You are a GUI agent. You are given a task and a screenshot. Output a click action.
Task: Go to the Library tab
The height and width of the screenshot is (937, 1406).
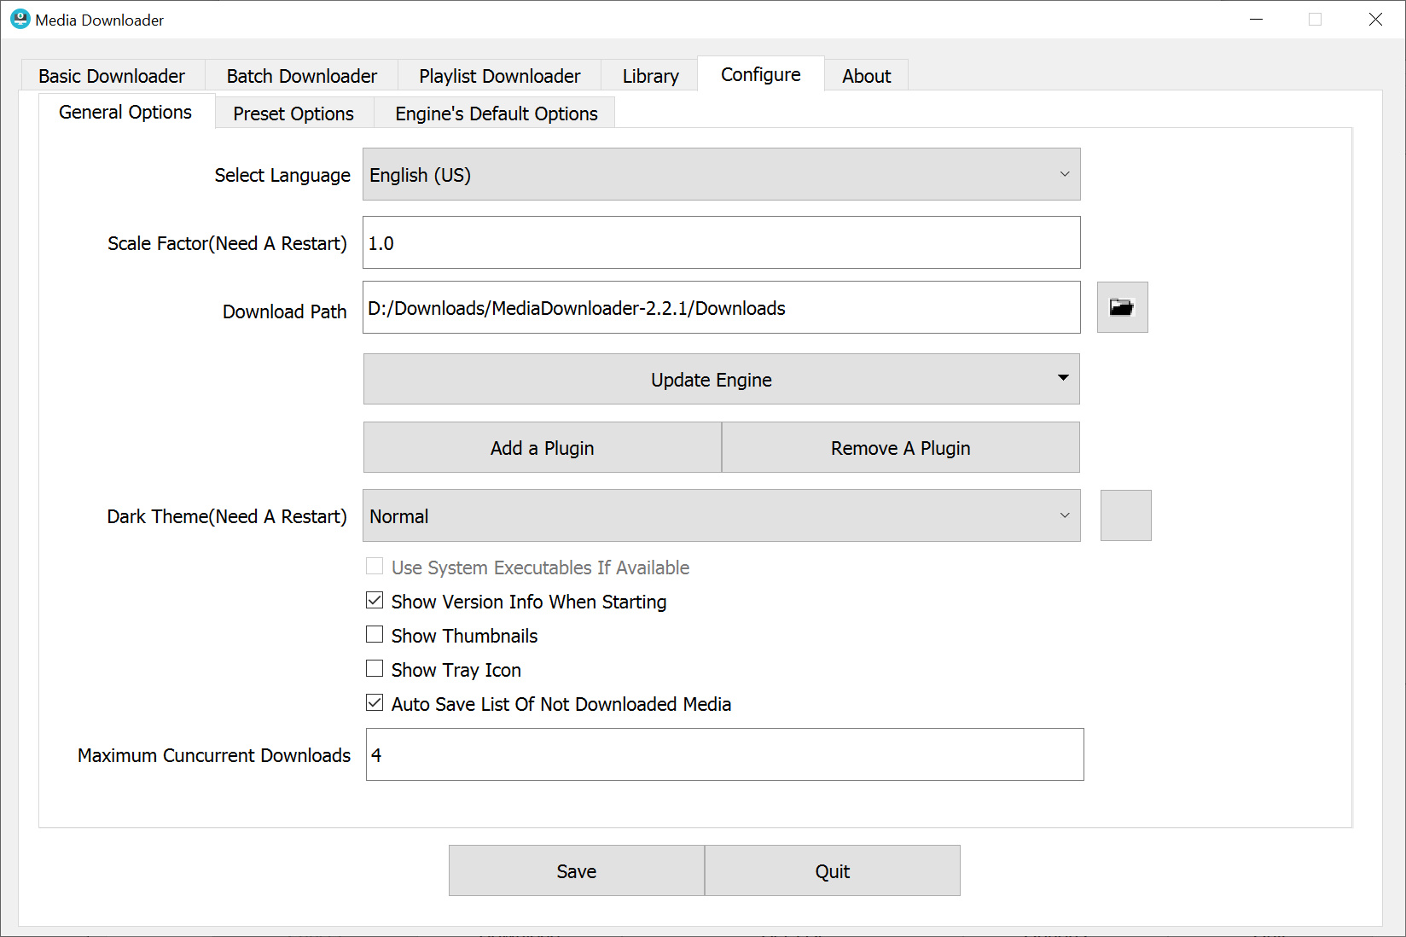[x=651, y=76]
